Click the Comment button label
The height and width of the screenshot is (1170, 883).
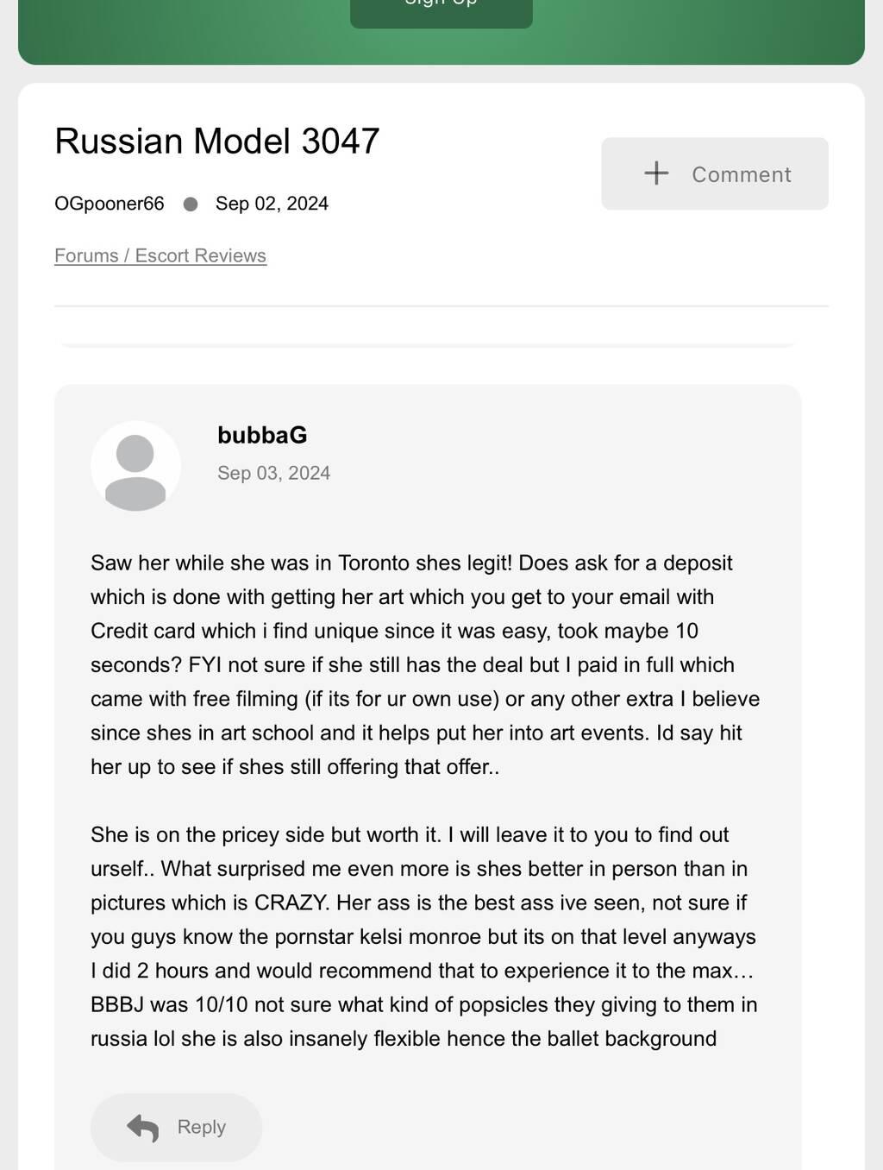pyautogui.click(x=741, y=174)
